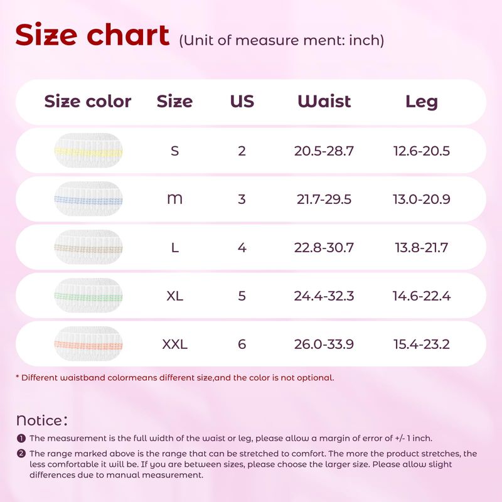Click the waistband color disclaimer text
The height and width of the screenshot is (502, 502).
coord(175,378)
